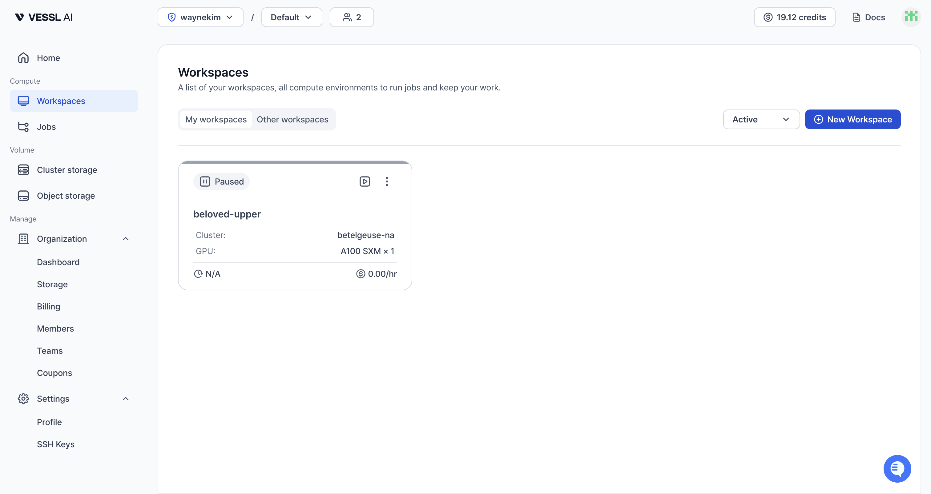Open the waynekim organization dropdown
Image resolution: width=931 pixels, height=494 pixels.
click(x=200, y=17)
